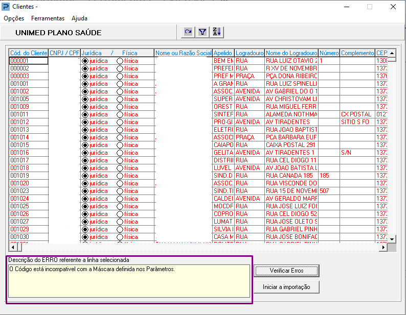Click the CX POSTAL complemento cell
The image size is (406, 315).
357,114
